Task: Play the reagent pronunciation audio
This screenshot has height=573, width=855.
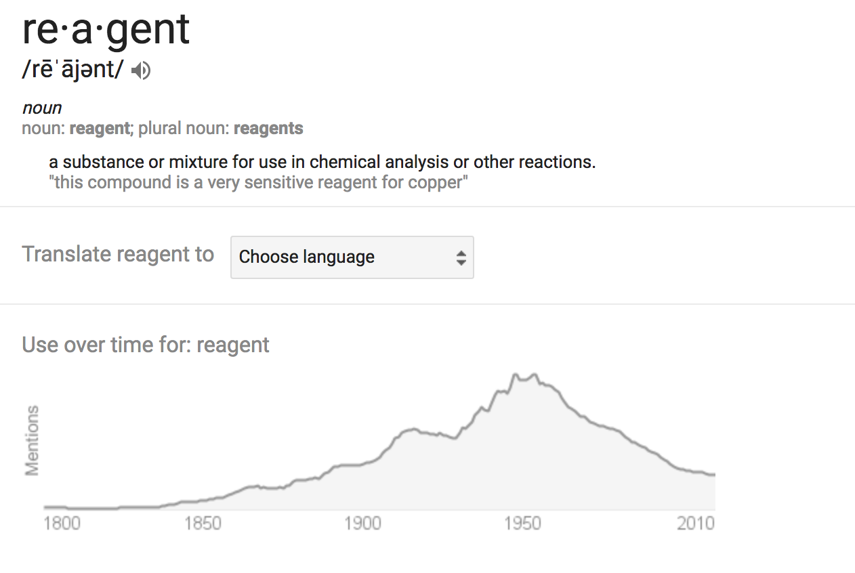Action: pos(141,70)
